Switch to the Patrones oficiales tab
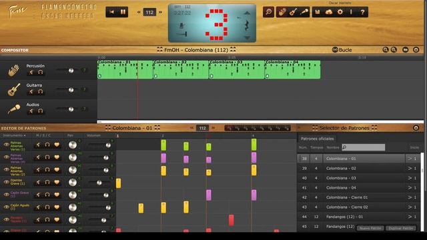Image resolution: width=427 pixels, height=240 pixels. [x=317, y=139]
